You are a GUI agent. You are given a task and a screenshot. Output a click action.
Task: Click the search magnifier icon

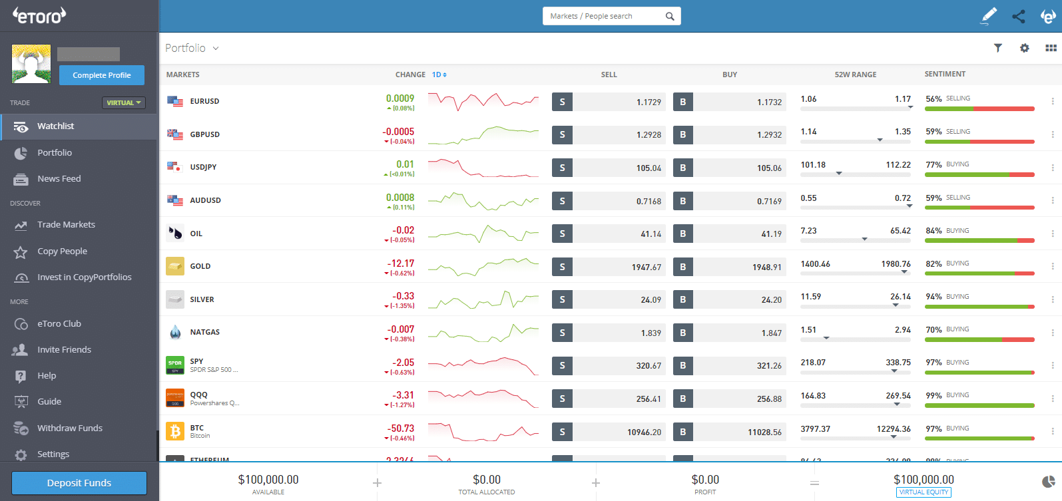(670, 16)
